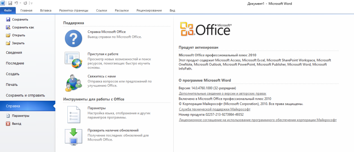Click the open folder icon beside Открыть
This screenshot has height=152, width=354.
click(x=8, y=35)
